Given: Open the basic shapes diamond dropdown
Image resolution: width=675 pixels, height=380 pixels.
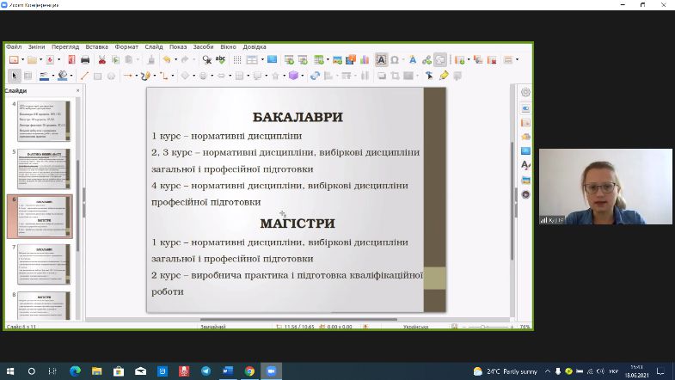Looking at the screenshot, I should [x=193, y=76].
